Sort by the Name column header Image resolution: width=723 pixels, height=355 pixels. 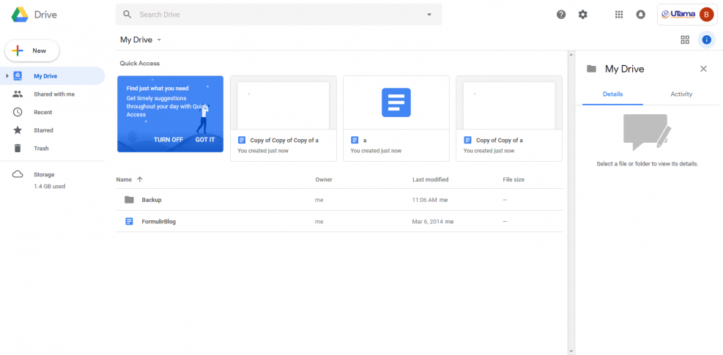[124, 179]
